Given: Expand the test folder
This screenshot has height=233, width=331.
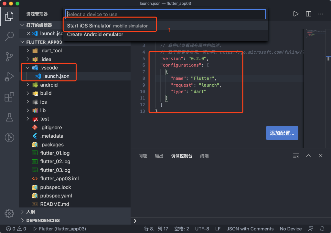Looking at the screenshot, I should 28,119.
